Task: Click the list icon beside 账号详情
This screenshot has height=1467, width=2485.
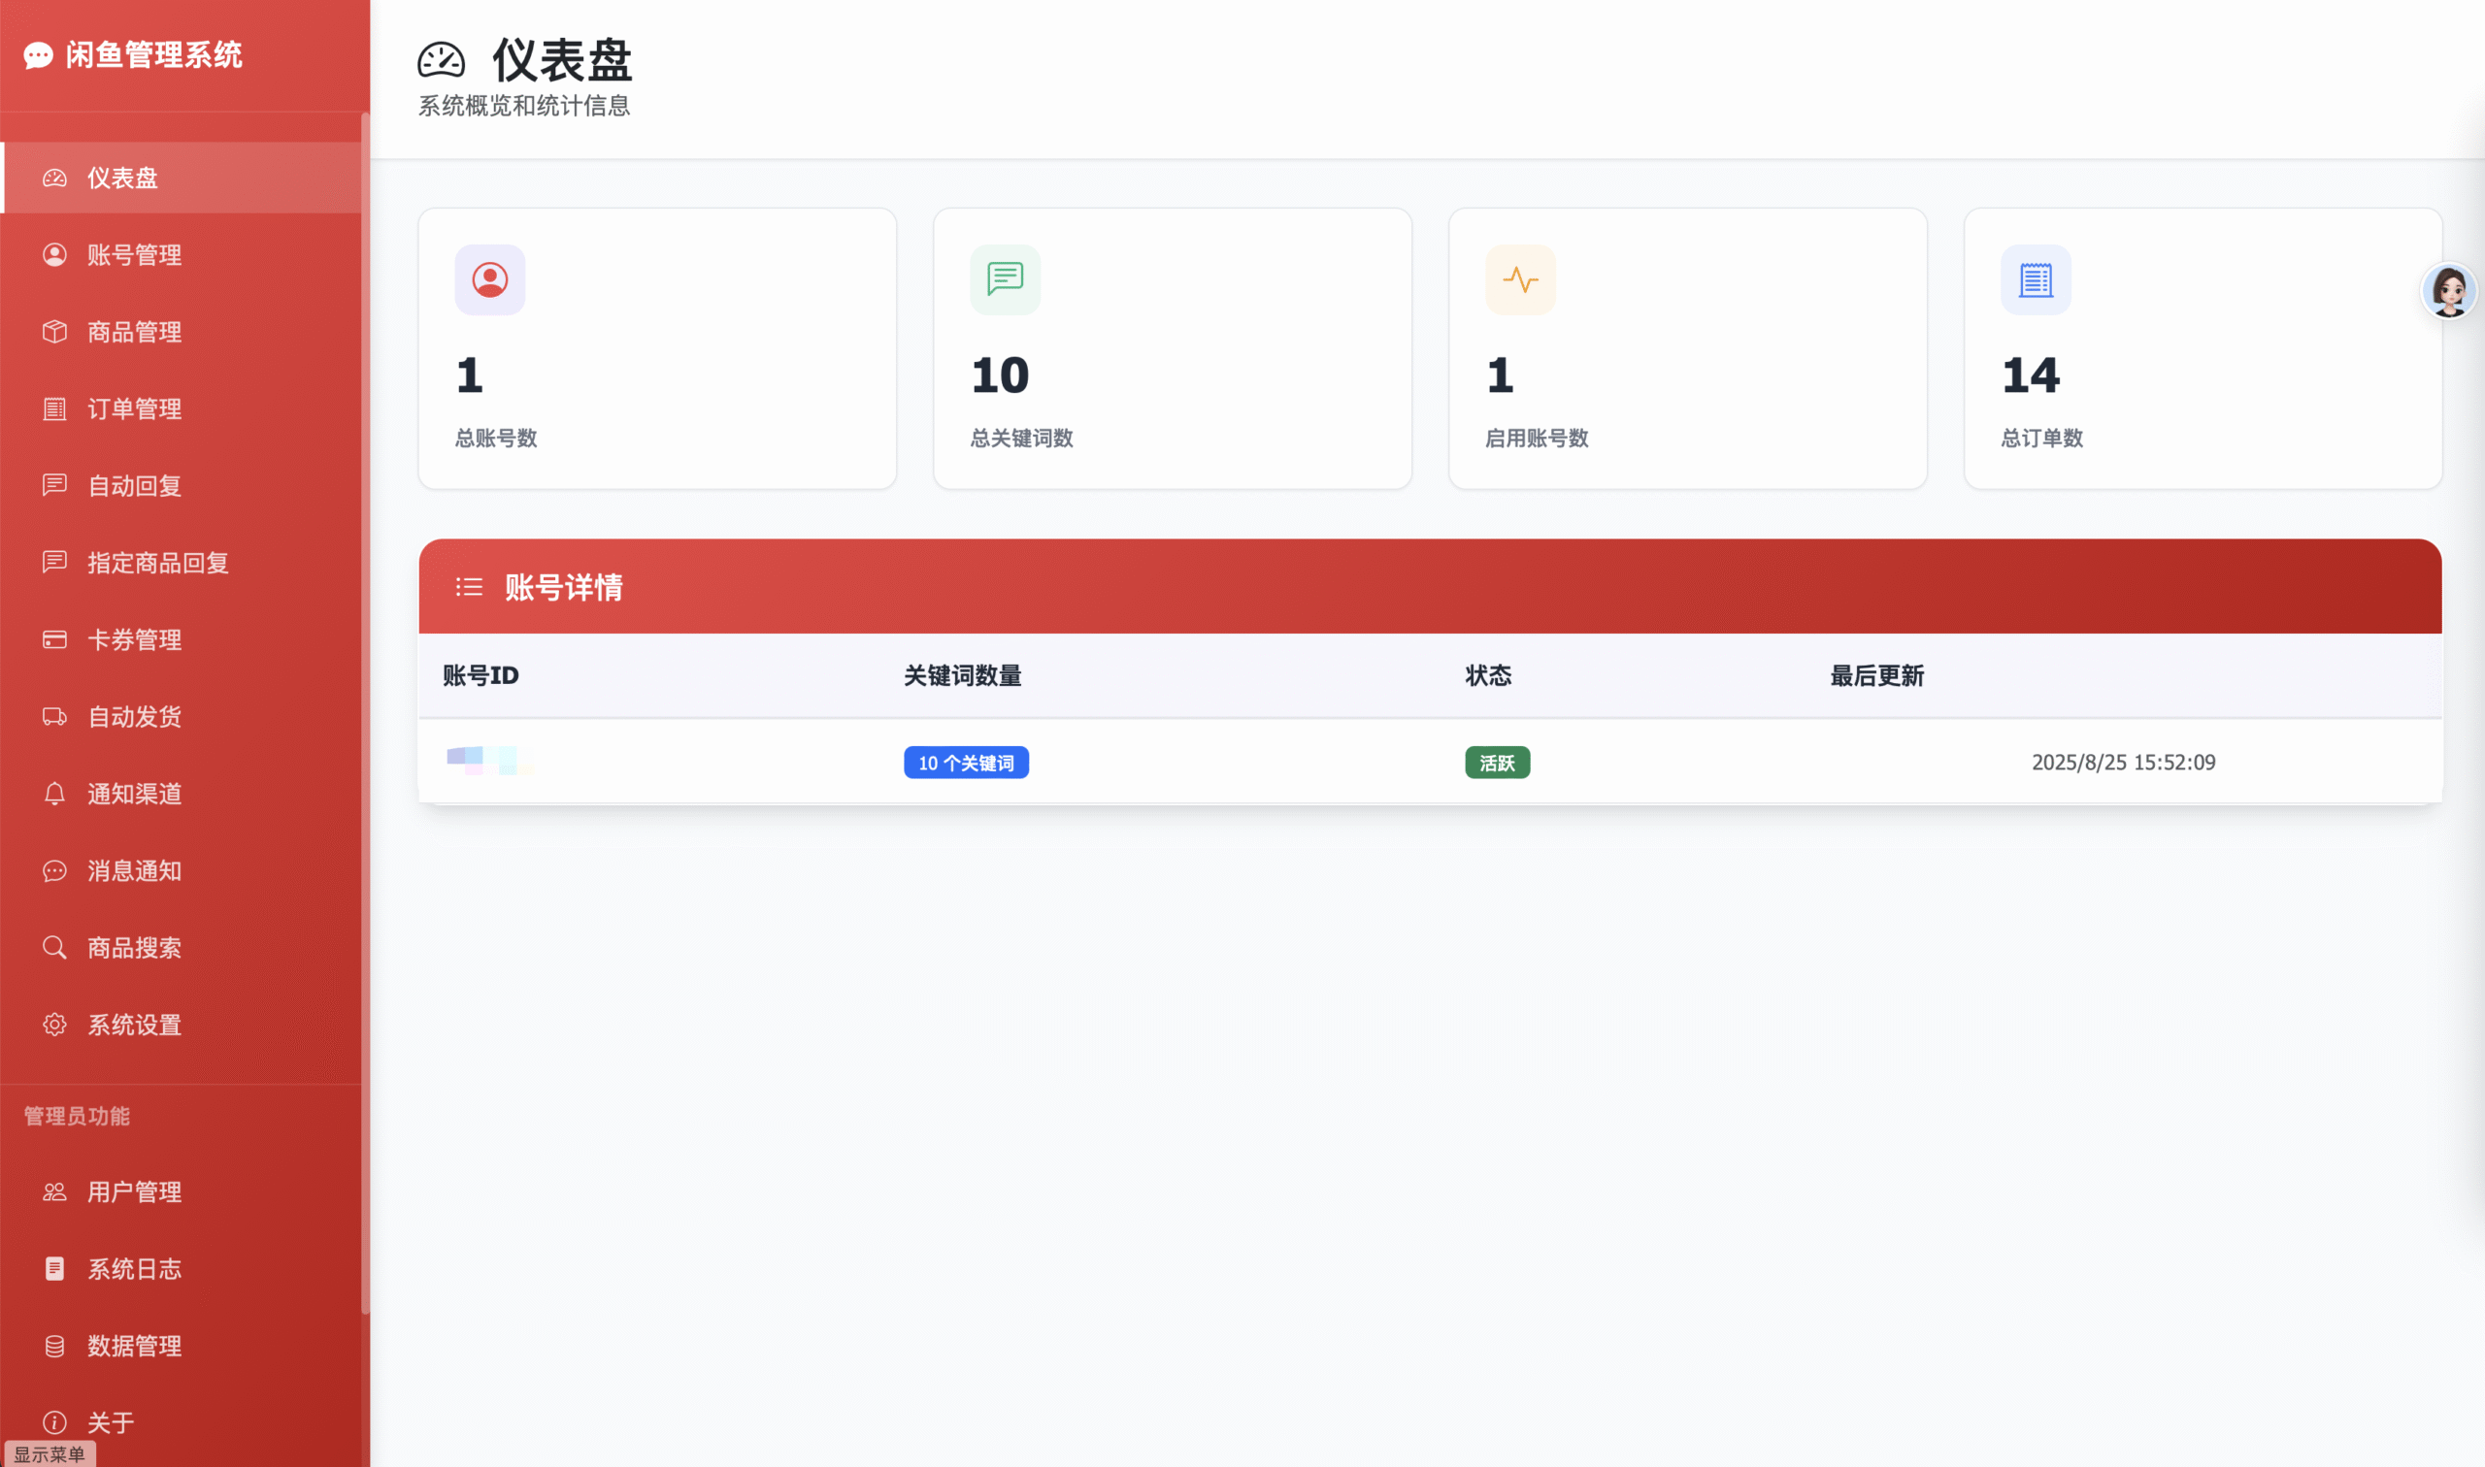Action: click(x=469, y=587)
